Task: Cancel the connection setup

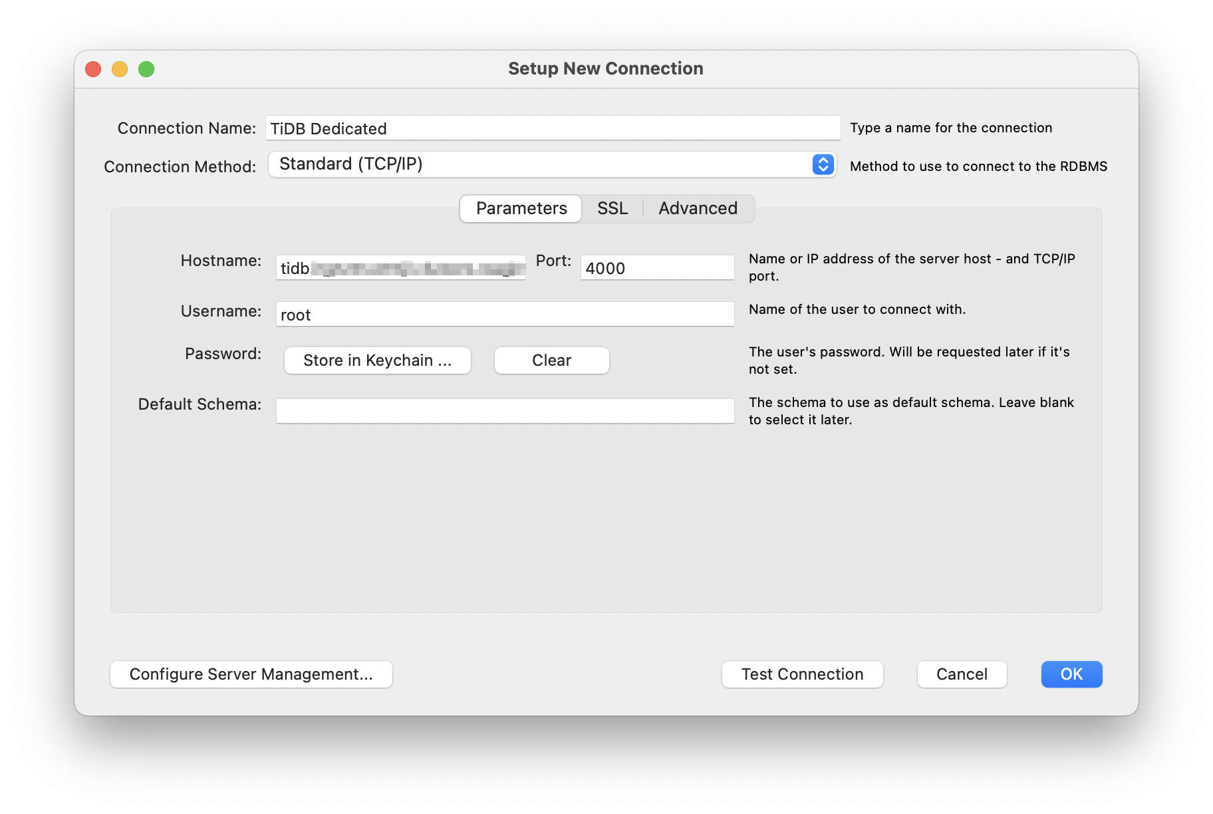Action: click(961, 674)
